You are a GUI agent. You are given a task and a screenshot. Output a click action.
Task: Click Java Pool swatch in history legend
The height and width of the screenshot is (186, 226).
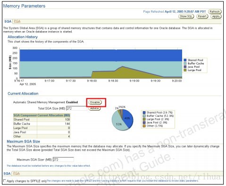[185, 67]
